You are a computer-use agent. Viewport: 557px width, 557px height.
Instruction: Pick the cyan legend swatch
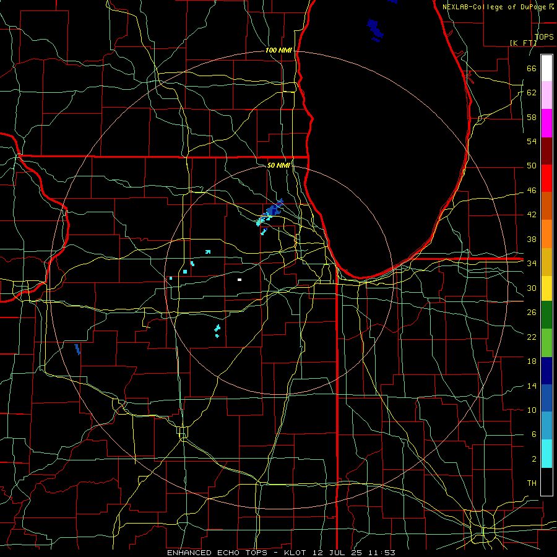pyautogui.click(x=546, y=454)
